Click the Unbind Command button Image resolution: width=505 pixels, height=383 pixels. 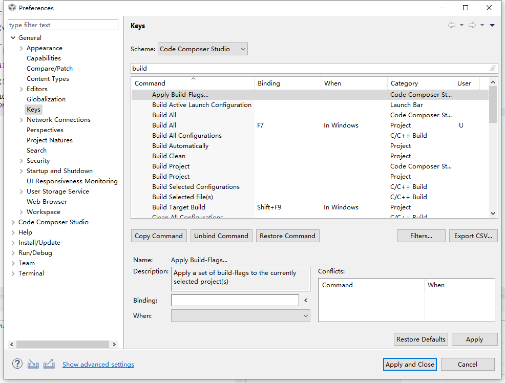point(221,236)
